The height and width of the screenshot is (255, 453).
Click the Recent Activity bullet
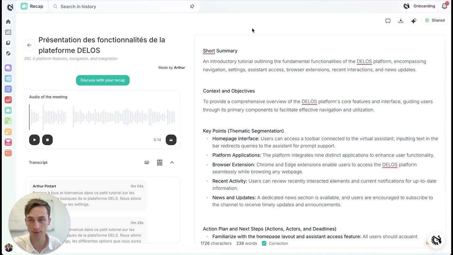324,185
